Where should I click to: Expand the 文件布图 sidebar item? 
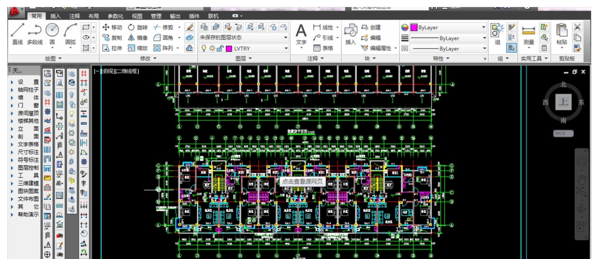26,198
